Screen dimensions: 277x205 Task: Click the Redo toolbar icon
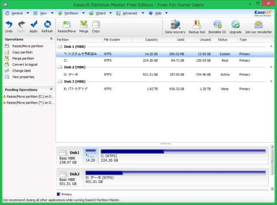tap(21, 25)
